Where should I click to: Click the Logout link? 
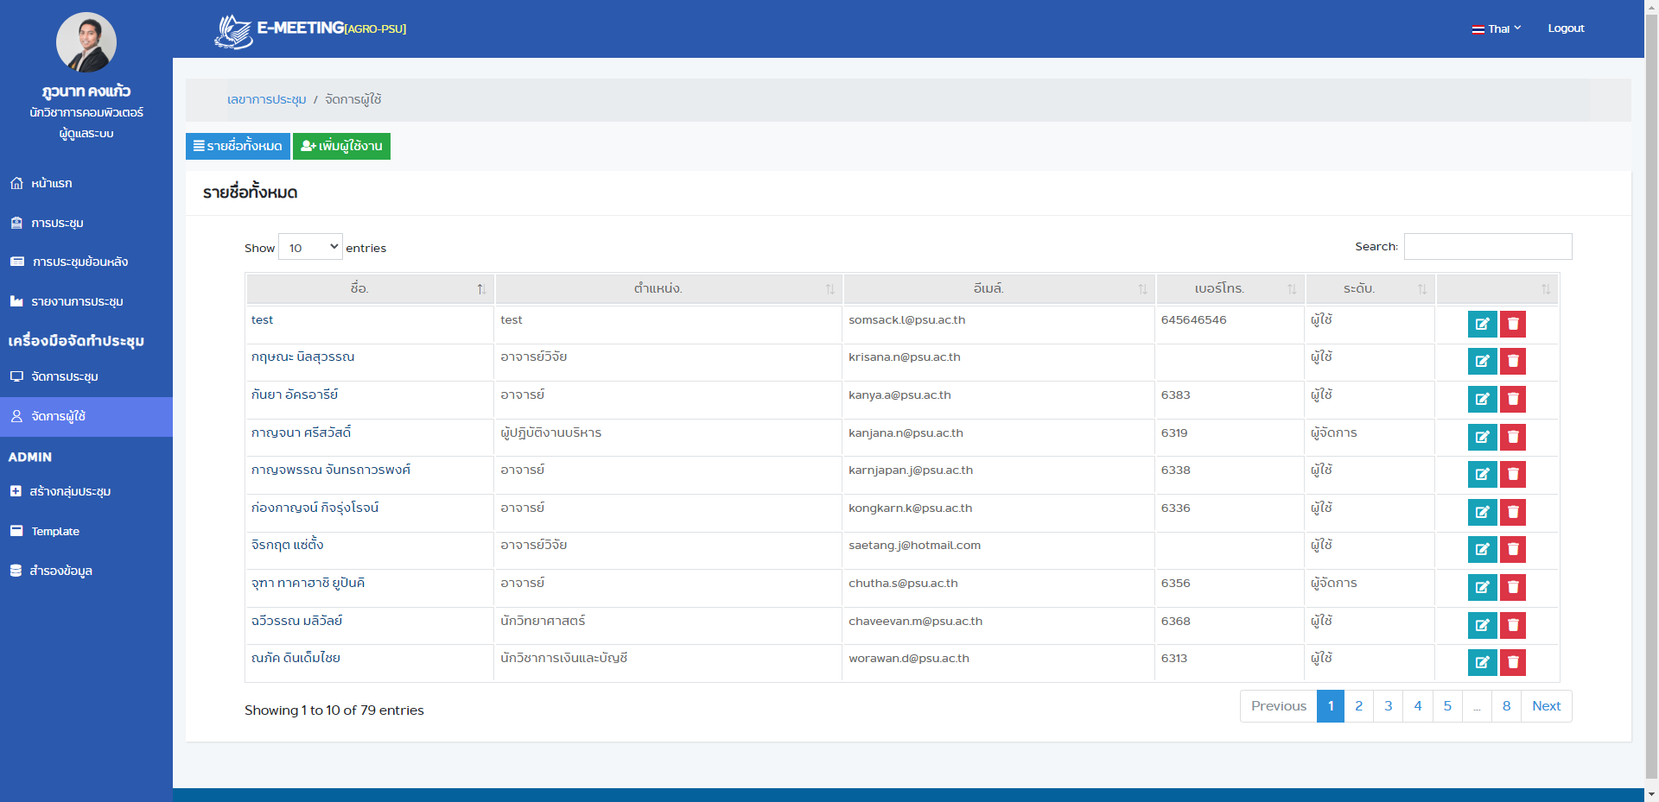click(x=1566, y=28)
